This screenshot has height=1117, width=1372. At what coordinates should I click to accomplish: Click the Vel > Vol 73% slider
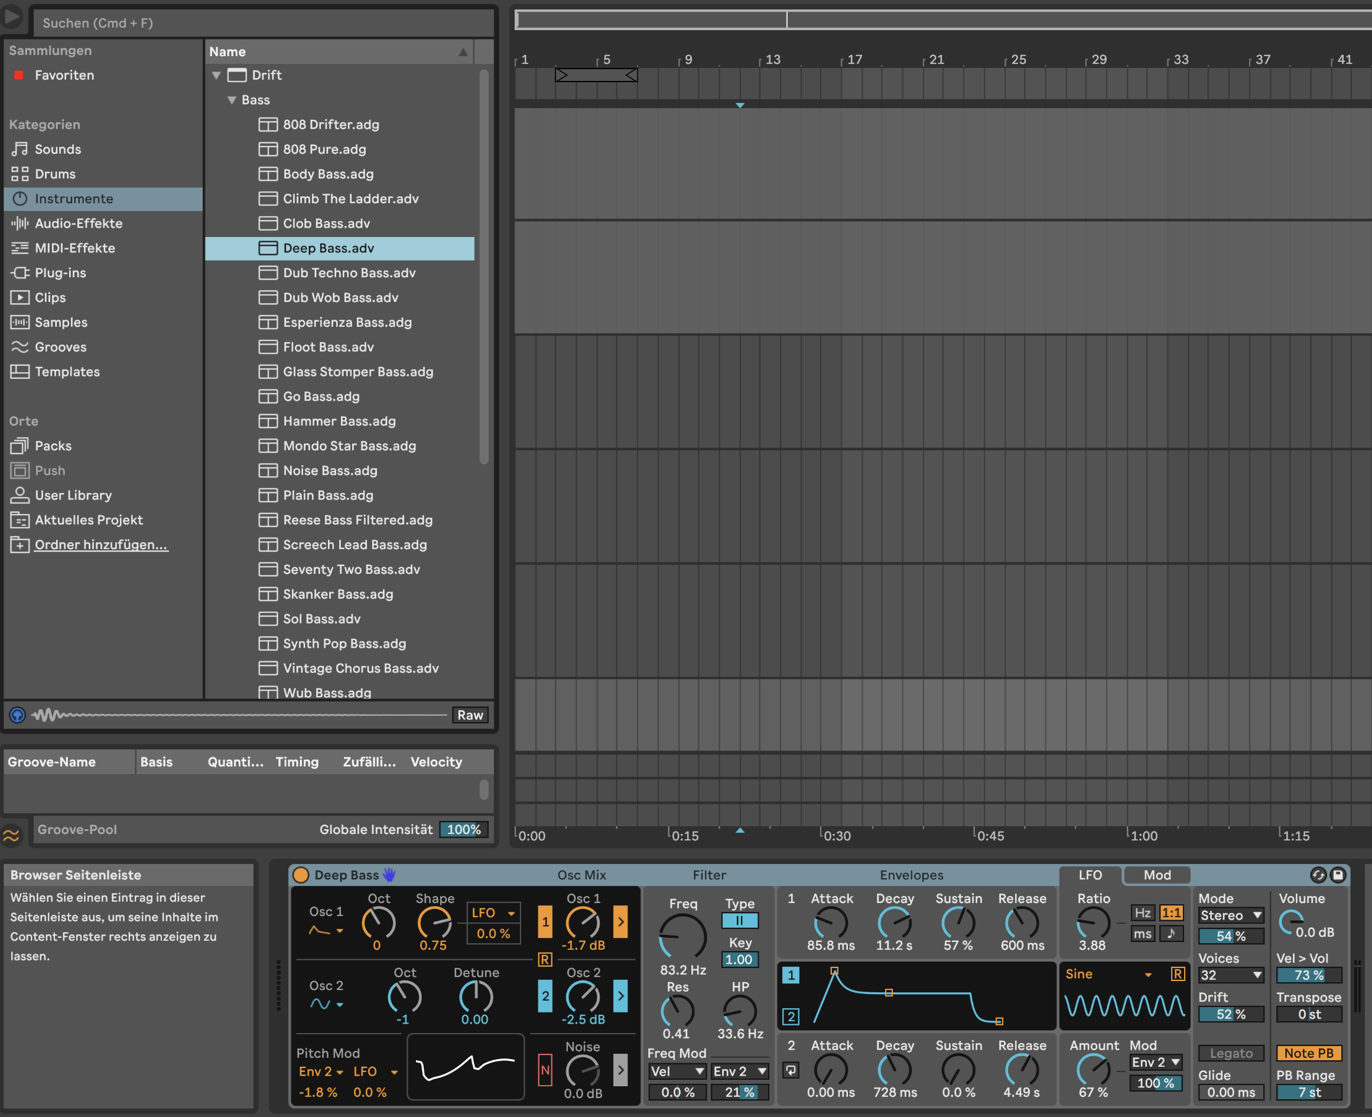pos(1309,975)
